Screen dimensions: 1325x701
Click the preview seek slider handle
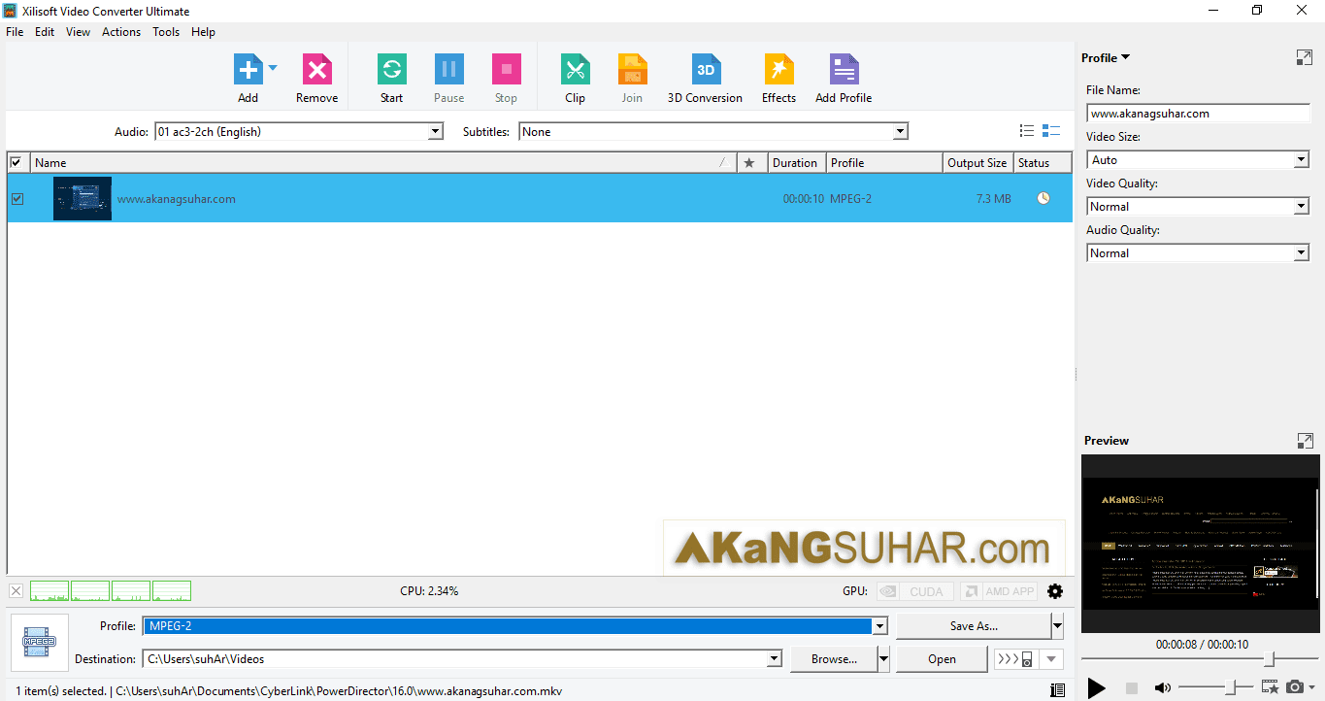tap(1269, 660)
